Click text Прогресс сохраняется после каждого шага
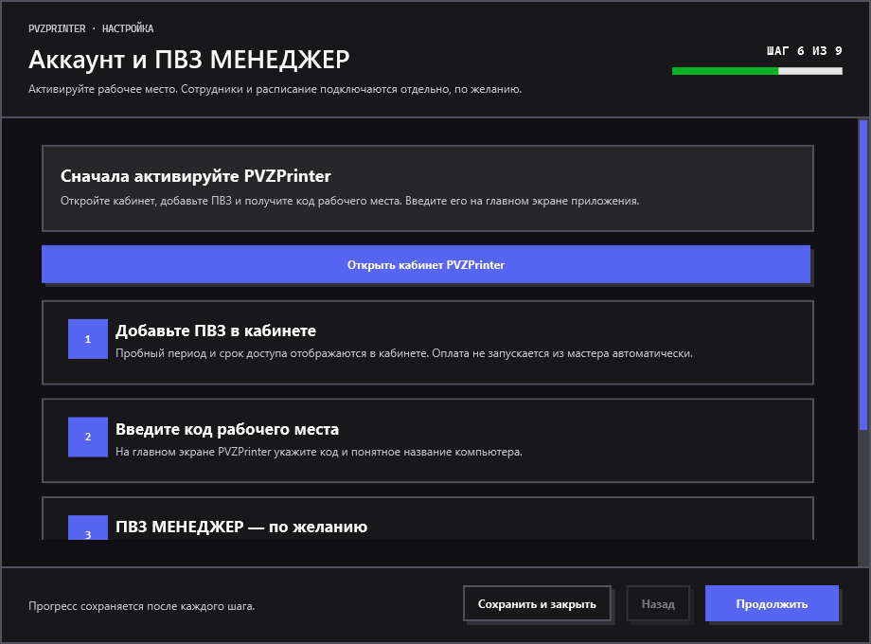871x644 pixels. point(142,606)
